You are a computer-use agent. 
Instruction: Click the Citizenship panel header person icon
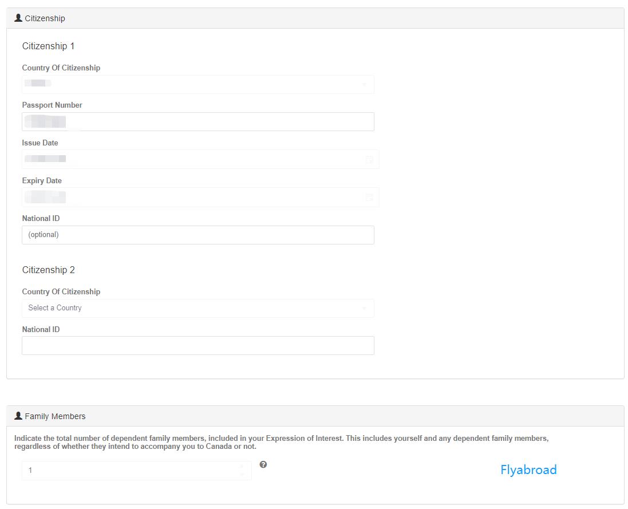tap(18, 18)
